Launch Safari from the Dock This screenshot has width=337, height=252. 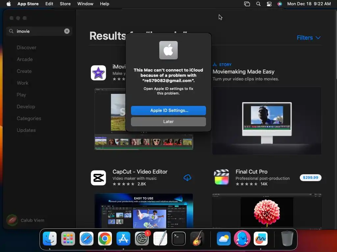[87, 239]
